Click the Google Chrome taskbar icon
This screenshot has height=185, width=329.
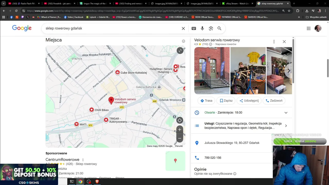tap(80, 182)
